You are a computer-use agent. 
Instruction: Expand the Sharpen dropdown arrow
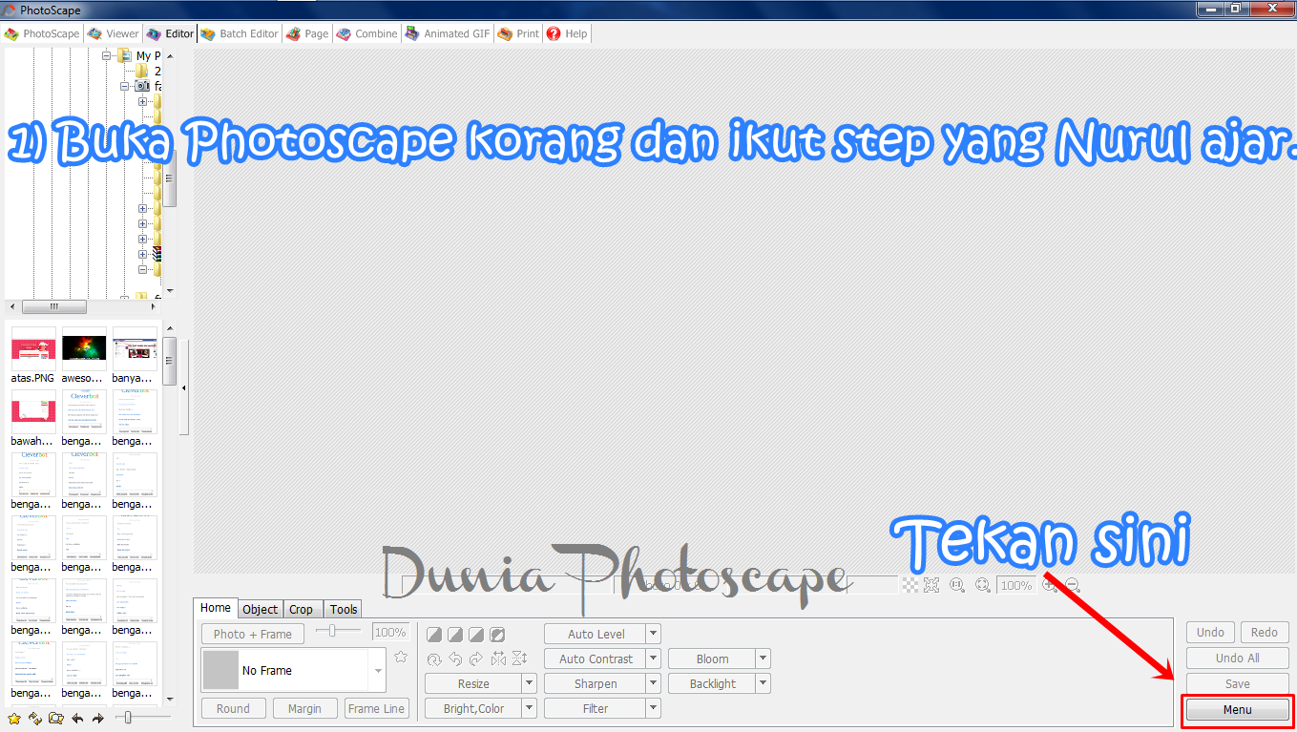click(x=653, y=683)
